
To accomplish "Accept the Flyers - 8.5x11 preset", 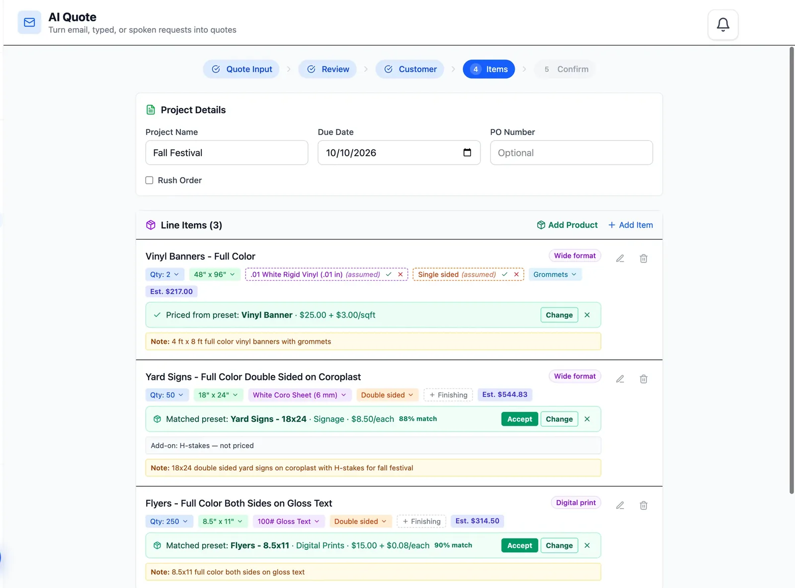I will coord(520,546).
